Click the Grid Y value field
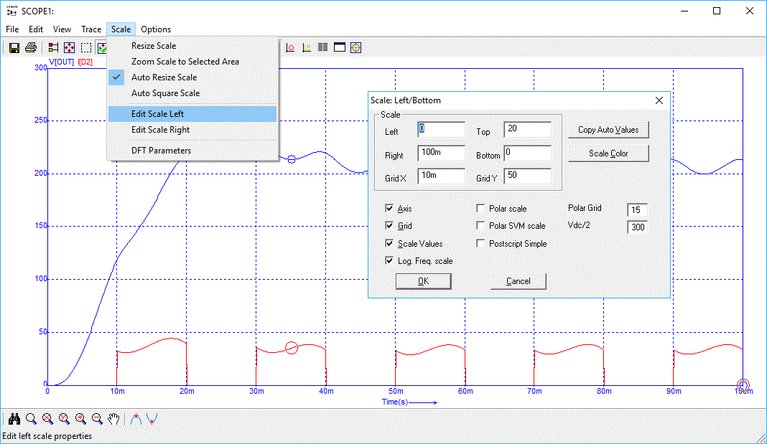This screenshot has height=444, width=767. pyautogui.click(x=527, y=176)
